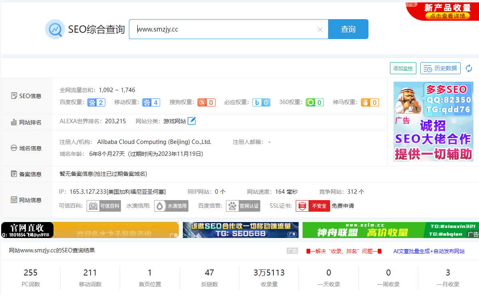Edit the 网站分类 with the pencil icon
This screenshot has height=295, width=479.
coord(192,121)
